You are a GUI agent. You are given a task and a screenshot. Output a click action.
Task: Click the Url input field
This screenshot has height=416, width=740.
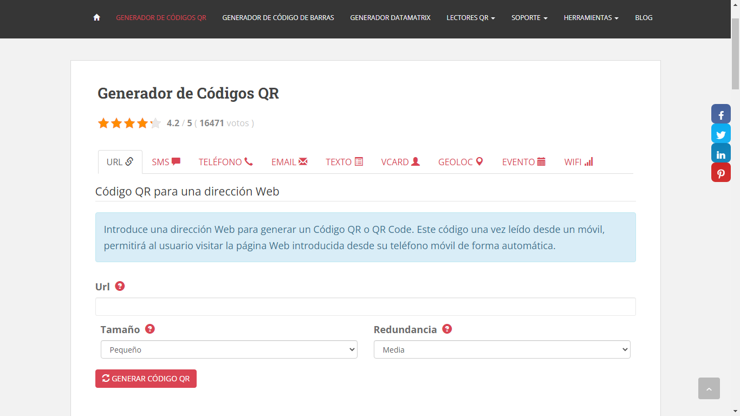365,307
